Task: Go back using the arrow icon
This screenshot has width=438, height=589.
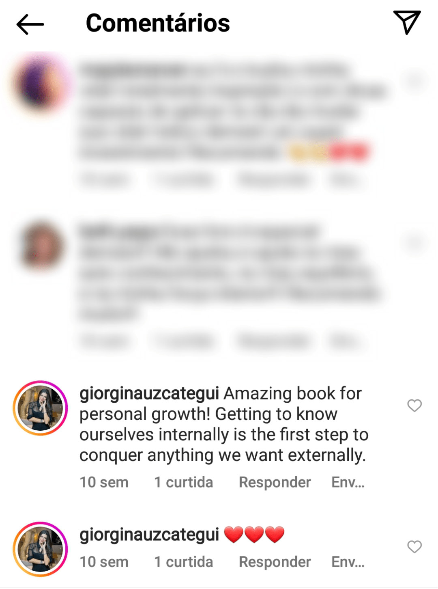Action: (30, 24)
